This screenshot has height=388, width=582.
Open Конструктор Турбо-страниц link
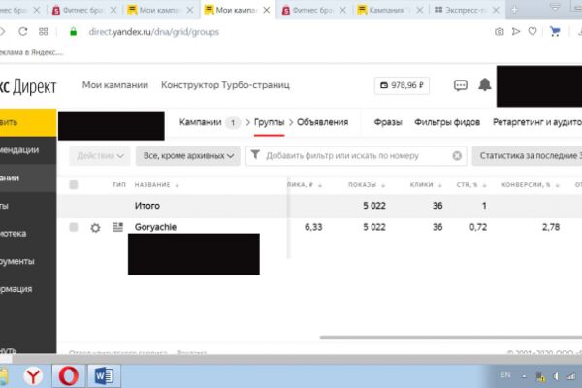(225, 85)
